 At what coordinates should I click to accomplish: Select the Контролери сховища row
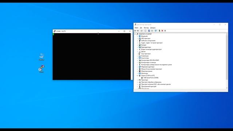coord(149,63)
